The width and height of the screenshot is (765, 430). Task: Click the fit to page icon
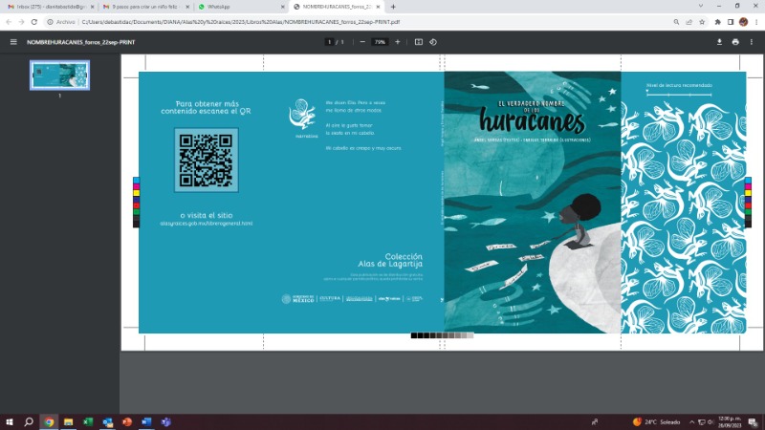[x=419, y=42]
